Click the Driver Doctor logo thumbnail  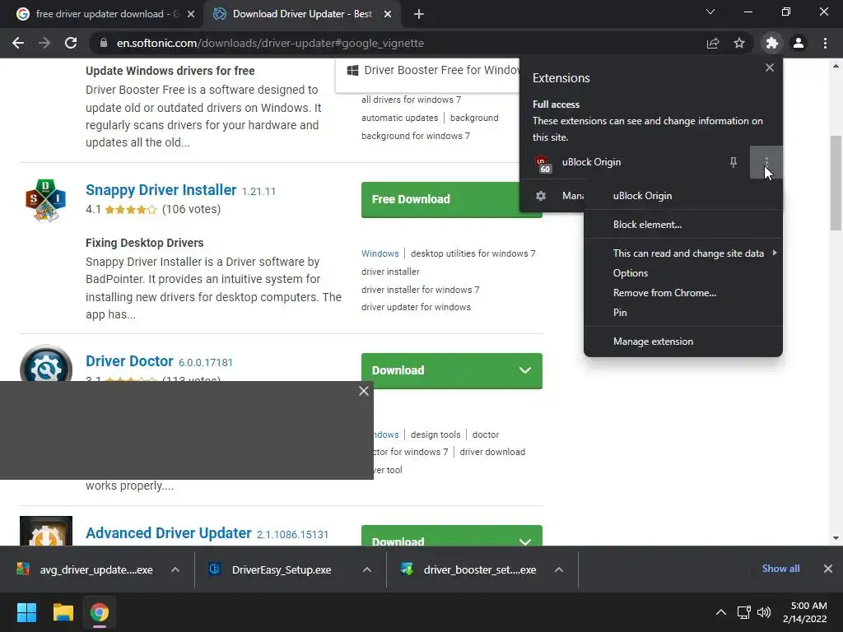(46, 363)
